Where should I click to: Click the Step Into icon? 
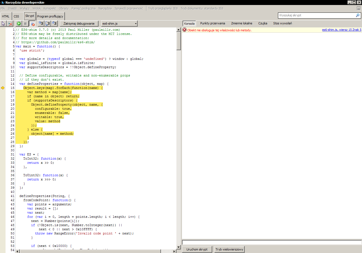[41, 24]
